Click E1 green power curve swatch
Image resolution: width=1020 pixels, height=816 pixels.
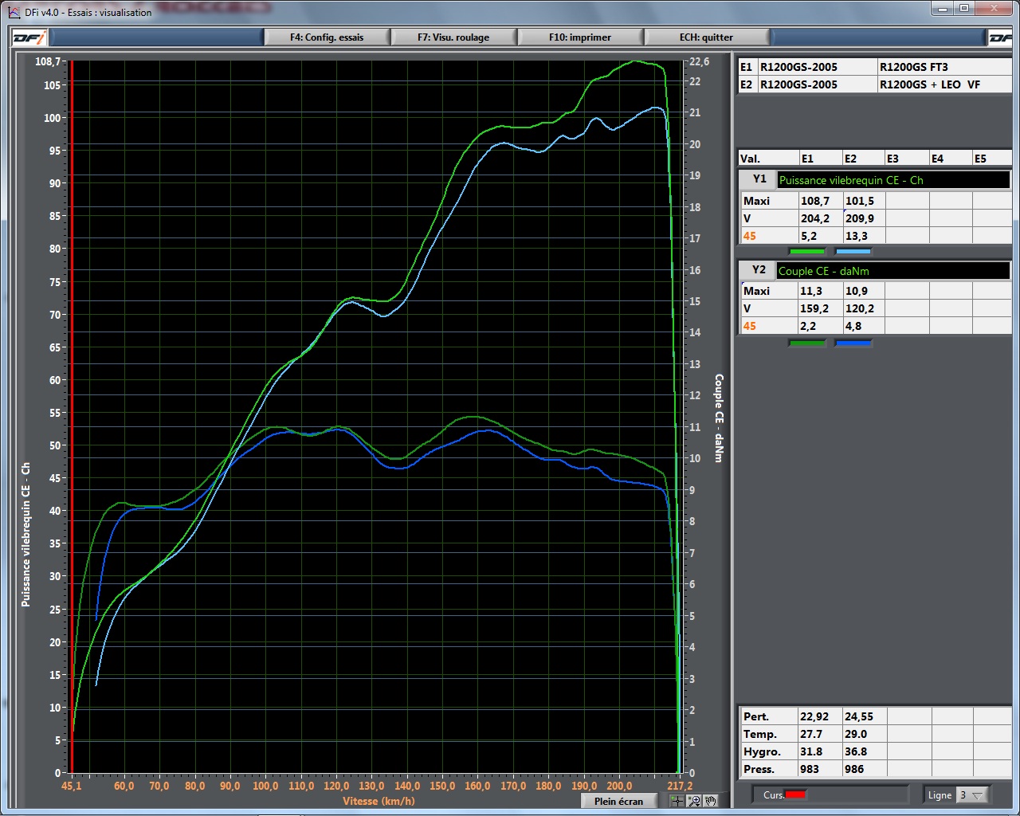coord(806,251)
